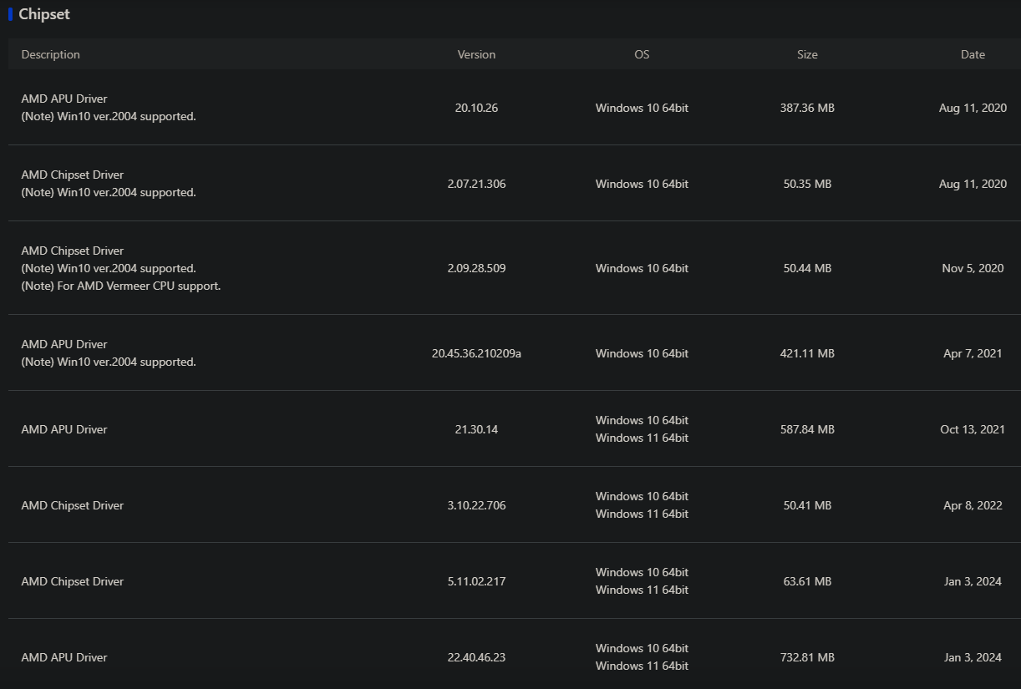Click Aug 11, 2020 date in the 2.07.21.306 row
1021x689 pixels.
coord(973,184)
